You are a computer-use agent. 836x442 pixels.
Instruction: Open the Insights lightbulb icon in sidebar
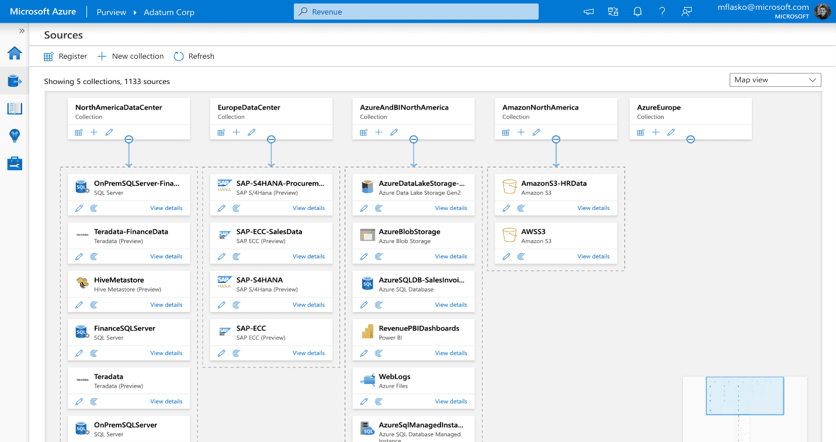pos(15,136)
